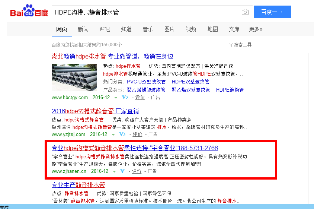
Task: Expand dropdown arrow next to zjhanen.cn date
Action: point(114,172)
